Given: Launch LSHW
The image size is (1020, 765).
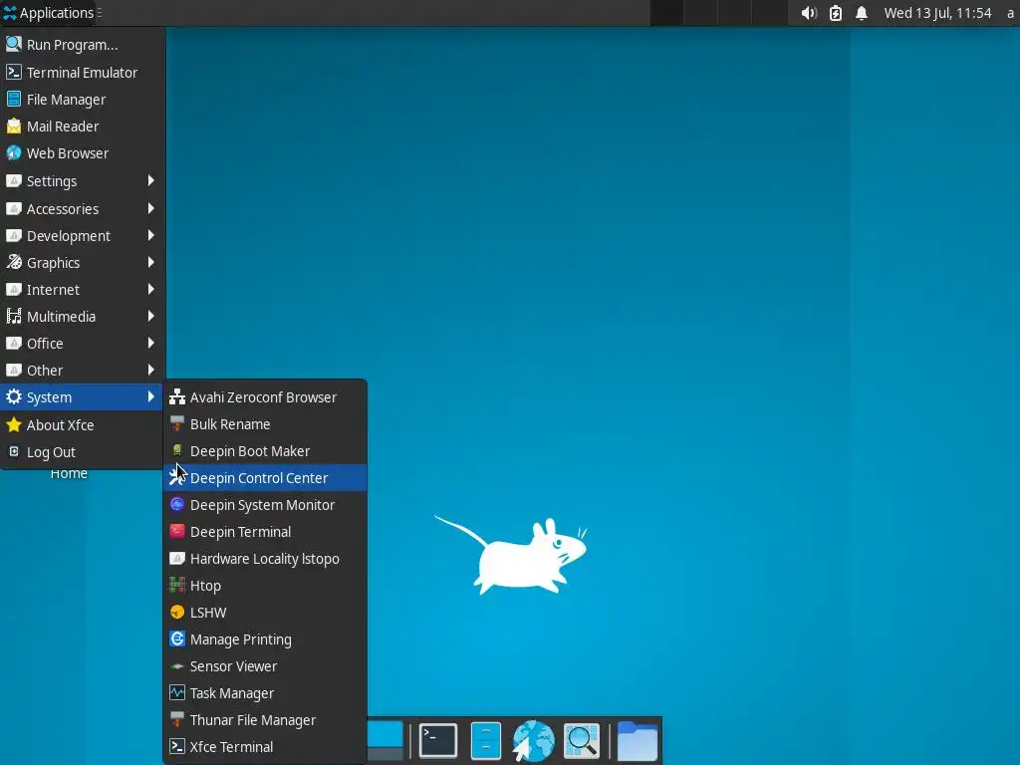Looking at the screenshot, I should point(265,613).
